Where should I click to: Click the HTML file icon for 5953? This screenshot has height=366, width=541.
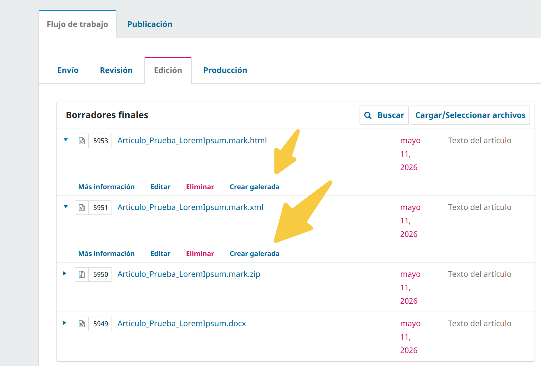82,141
